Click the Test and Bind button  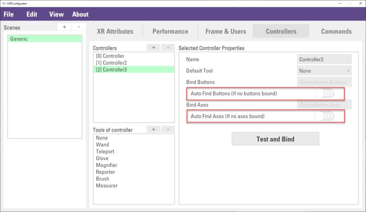point(275,139)
